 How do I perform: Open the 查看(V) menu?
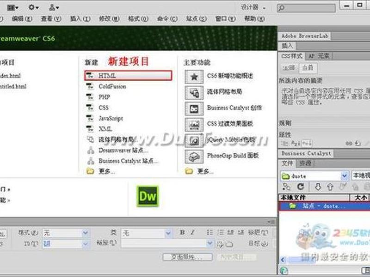click(x=51, y=18)
